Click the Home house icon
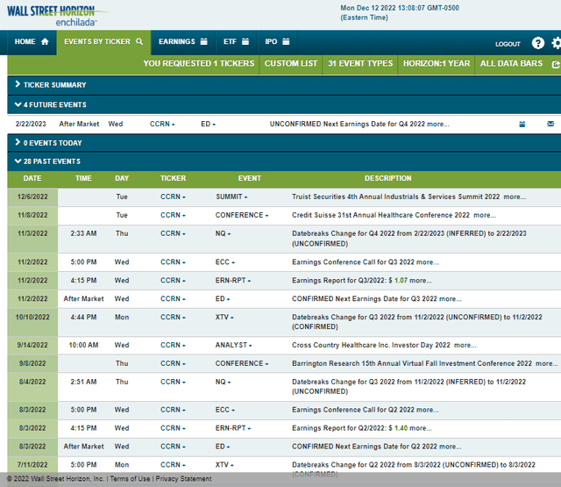Screen dimensions: 561x487 coord(45,41)
